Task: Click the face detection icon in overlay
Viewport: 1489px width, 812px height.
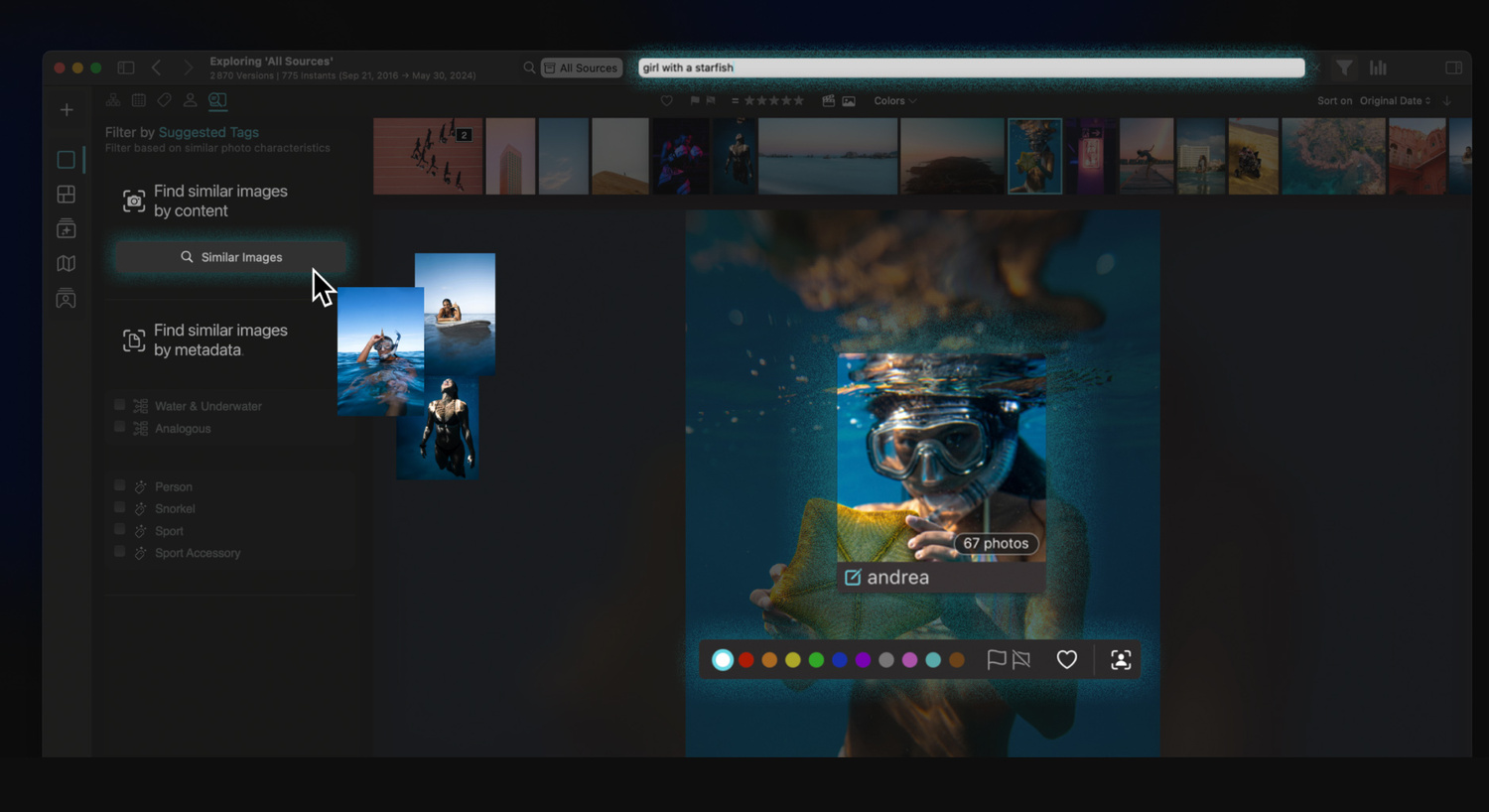Action: [1121, 660]
